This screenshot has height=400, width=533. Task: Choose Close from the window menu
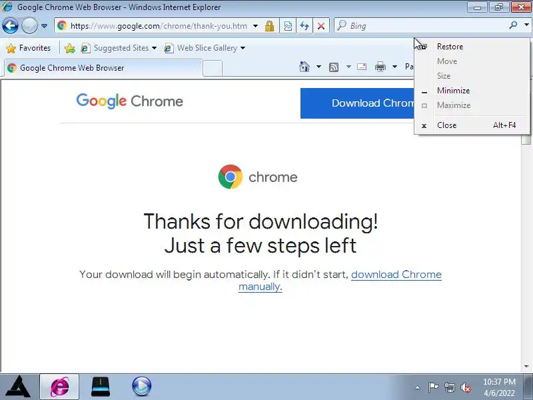point(472,125)
